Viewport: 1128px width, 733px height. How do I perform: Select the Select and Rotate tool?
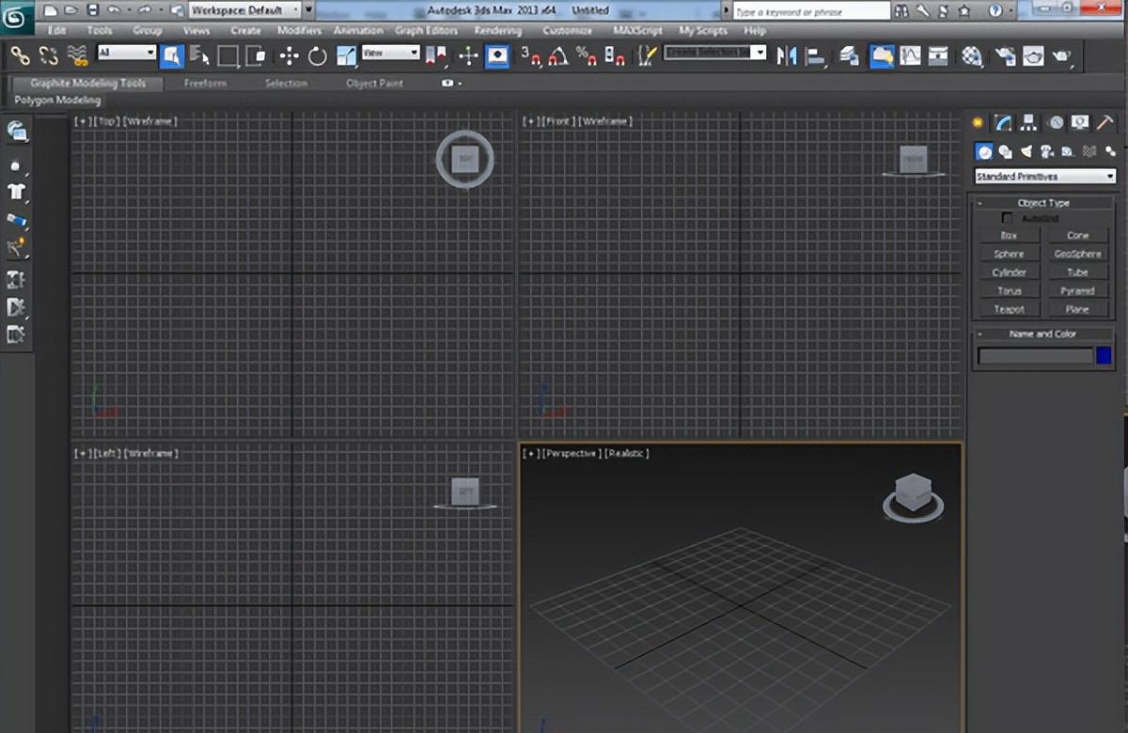[x=317, y=55]
